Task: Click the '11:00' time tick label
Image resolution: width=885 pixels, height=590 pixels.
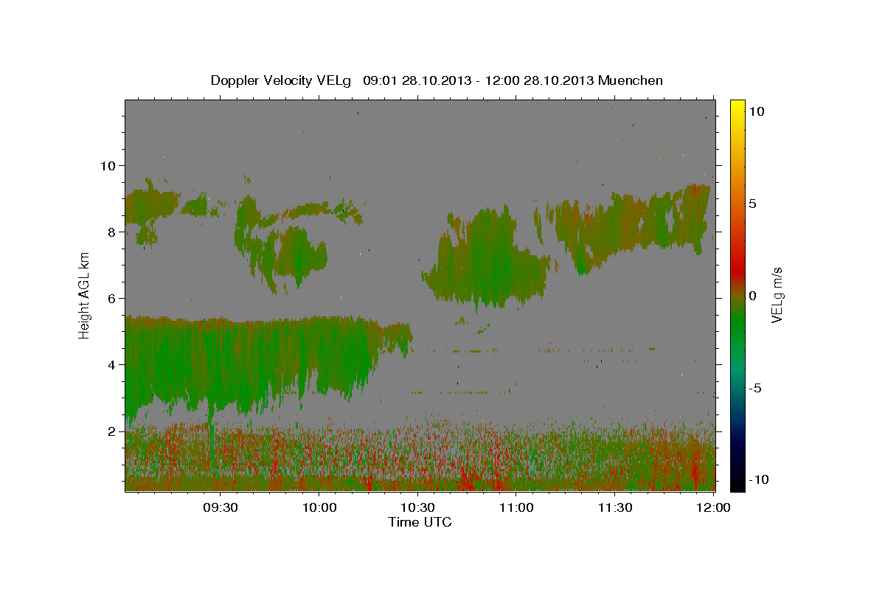Action: (x=517, y=507)
